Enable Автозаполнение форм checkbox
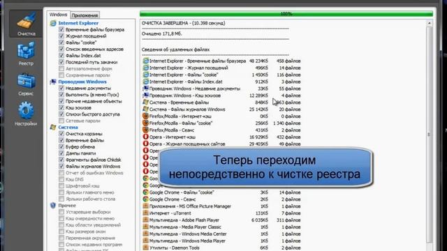The height and width of the screenshot is (251, 447). tap(61, 68)
